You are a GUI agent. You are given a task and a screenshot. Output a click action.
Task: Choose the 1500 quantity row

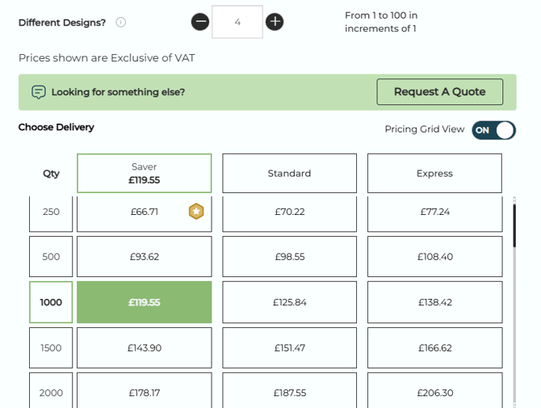coord(51,348)
